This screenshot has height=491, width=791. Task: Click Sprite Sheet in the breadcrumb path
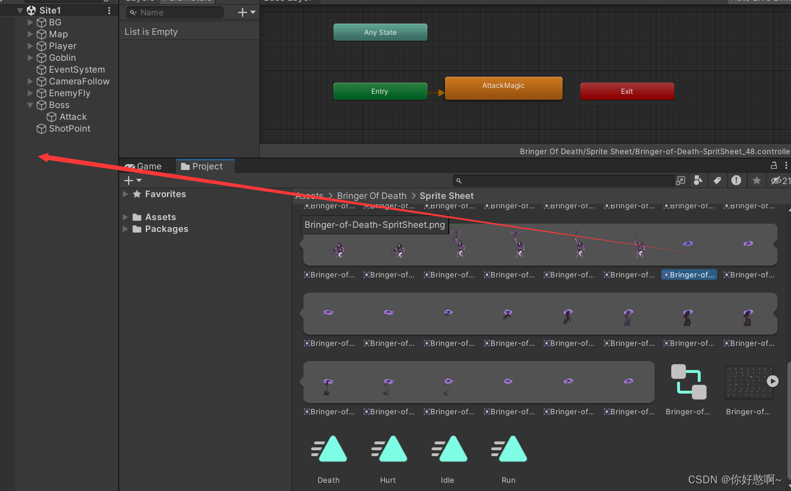click(446, 196)
